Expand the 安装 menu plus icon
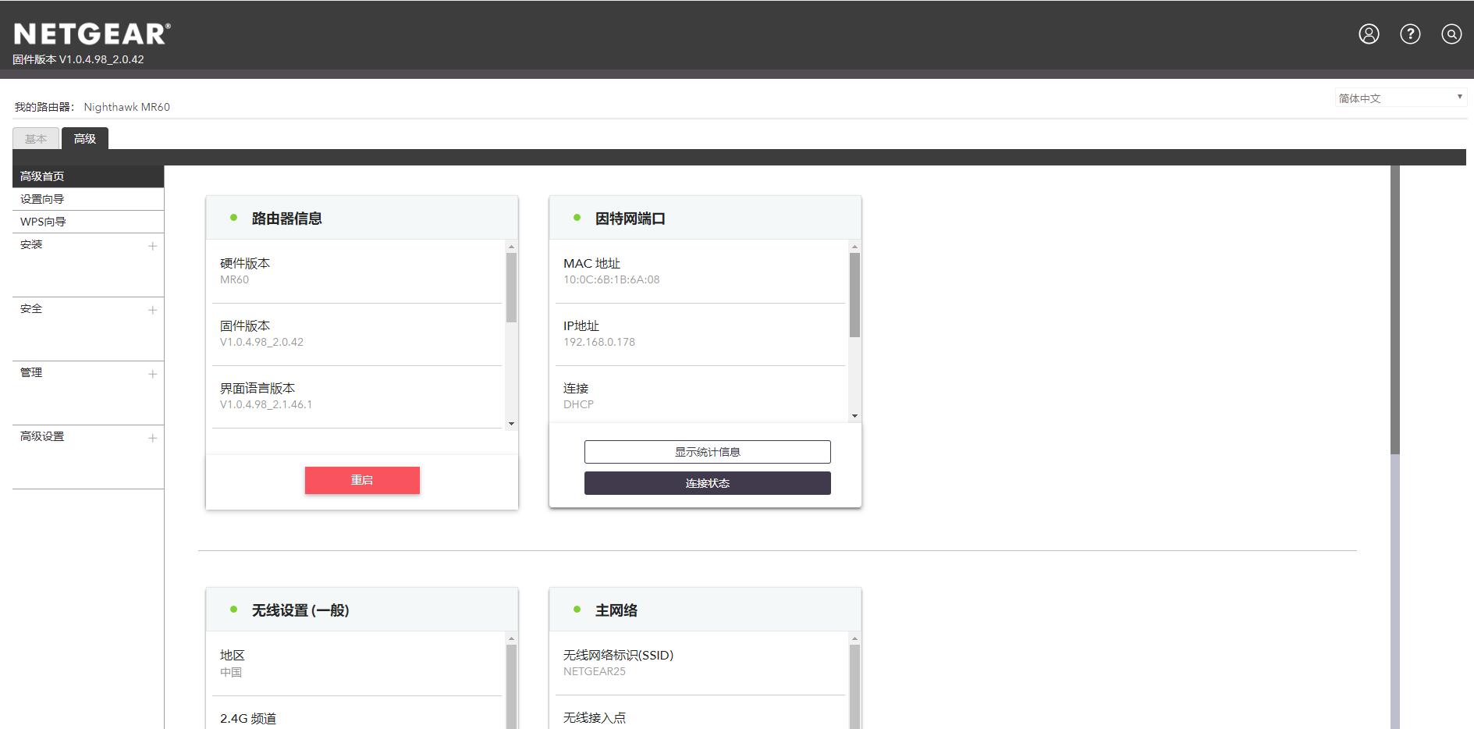 pyautogui.click(x=152, y=246)
